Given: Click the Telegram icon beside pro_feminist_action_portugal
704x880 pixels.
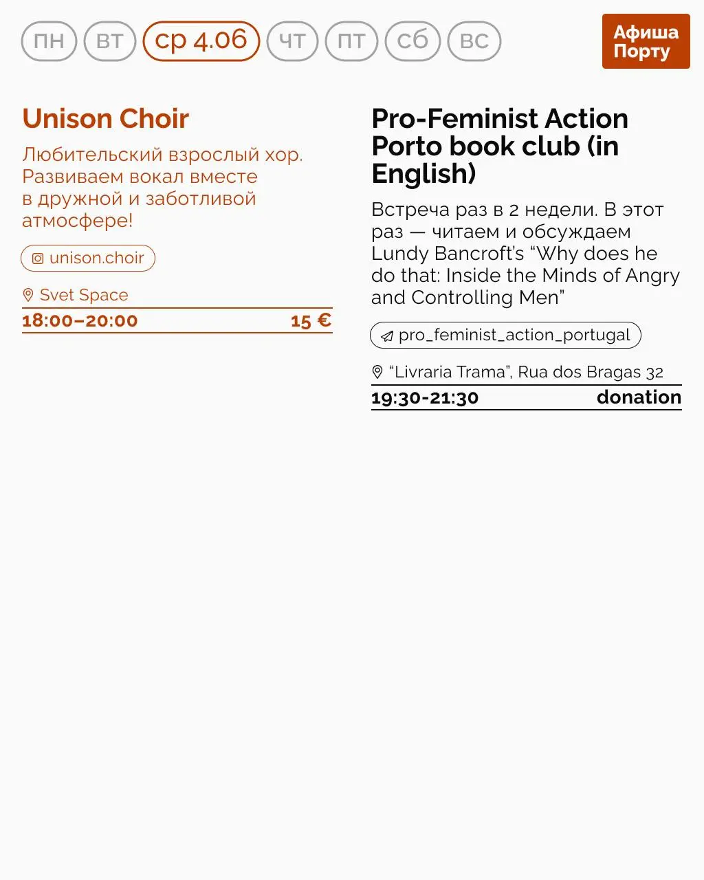Looking at the screenshot, I should 387,335.
